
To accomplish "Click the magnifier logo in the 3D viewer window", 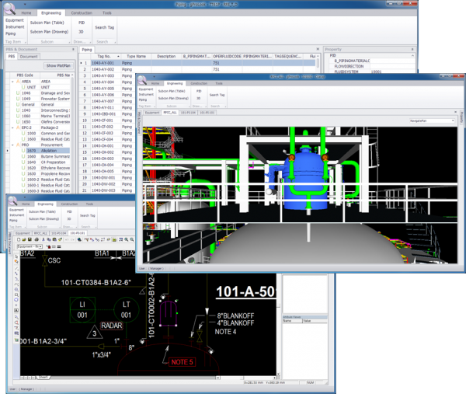I will pyautogui.click(x=143, y=78).
